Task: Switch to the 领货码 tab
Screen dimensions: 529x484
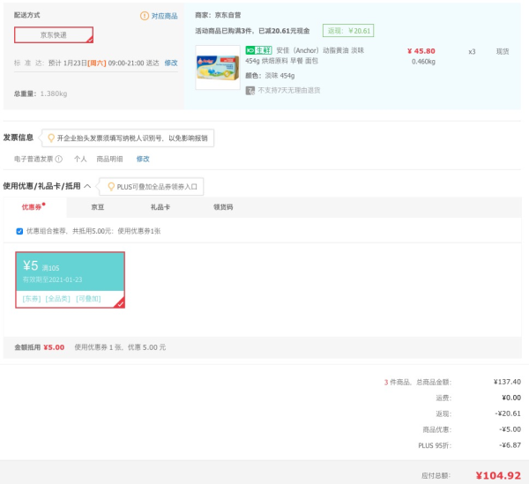Action: coord(223,207)
